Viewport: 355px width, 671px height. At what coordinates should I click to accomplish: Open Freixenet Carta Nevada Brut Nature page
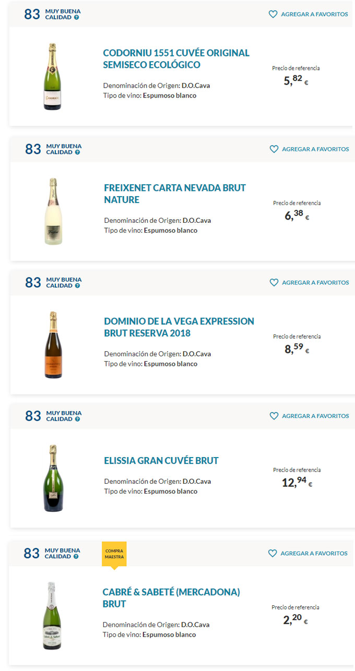click(x=174, y=194)
